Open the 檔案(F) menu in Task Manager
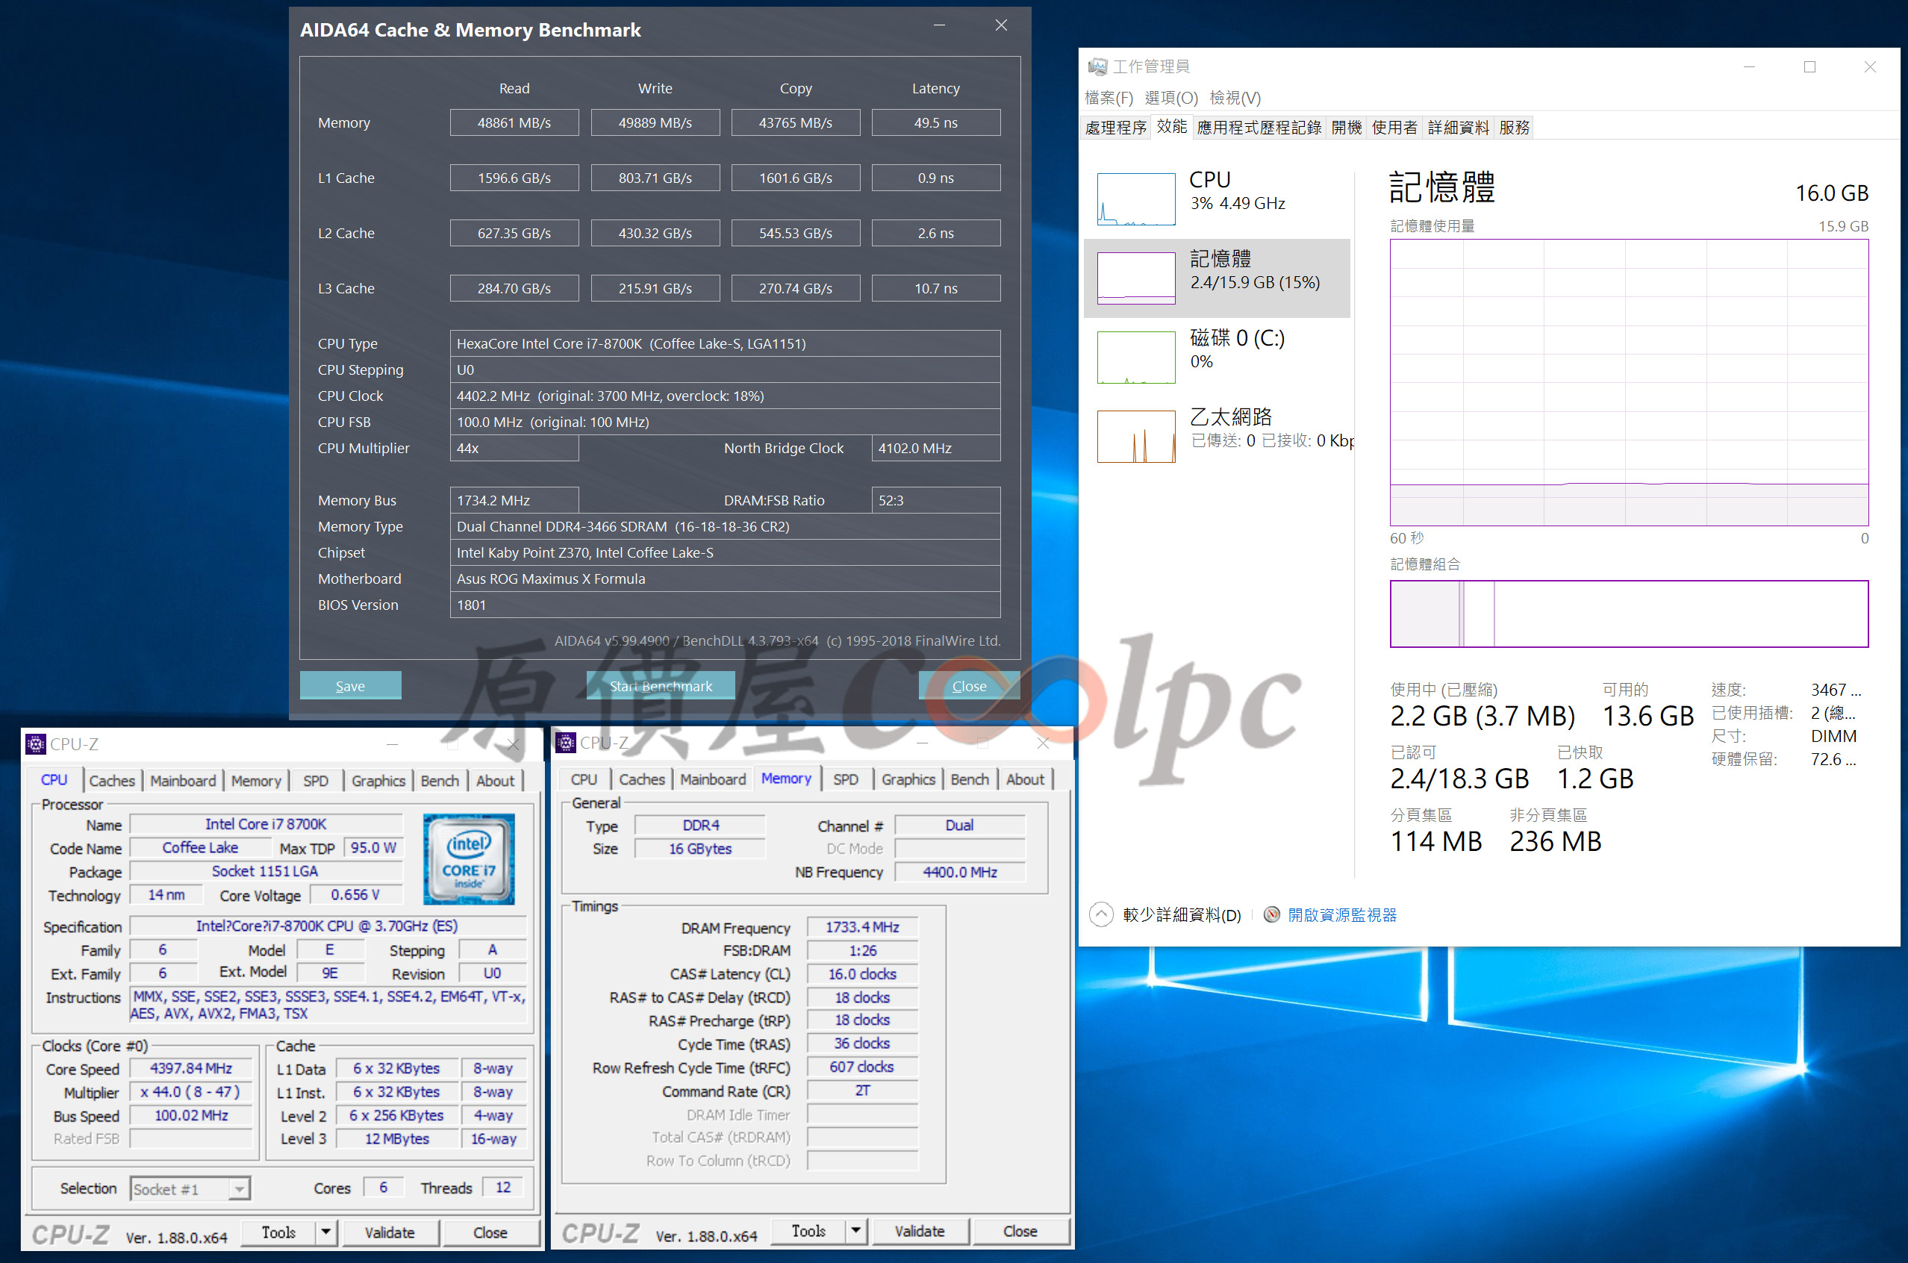The width and height of the screenshot is (1908, 1263). pos(1109,98)
